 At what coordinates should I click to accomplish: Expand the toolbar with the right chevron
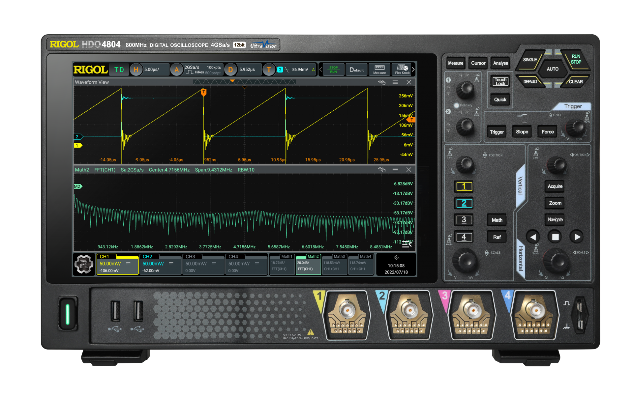(413, 70)
